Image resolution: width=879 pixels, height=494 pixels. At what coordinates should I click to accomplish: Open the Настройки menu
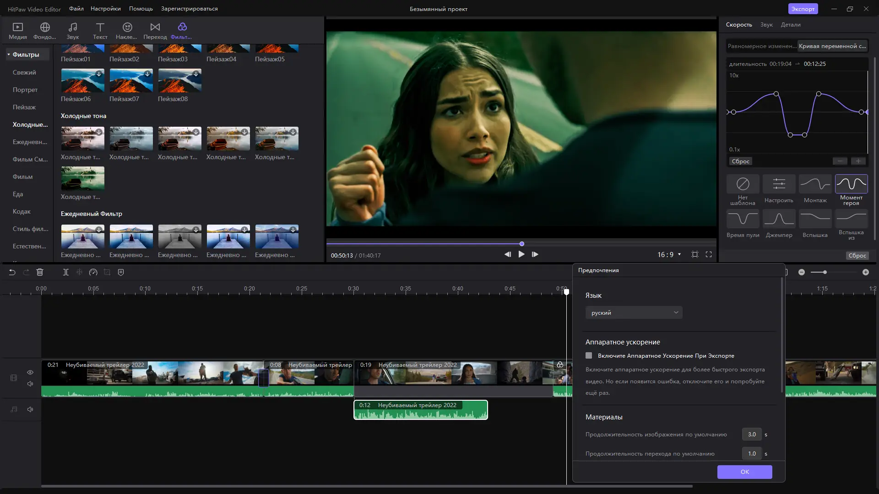[106, 9]
